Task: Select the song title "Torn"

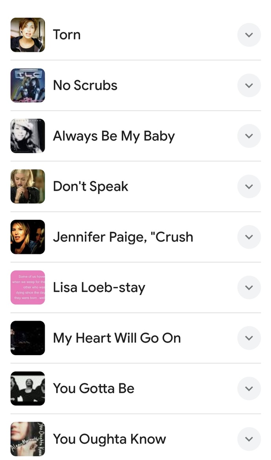Action: coord(66,35)
